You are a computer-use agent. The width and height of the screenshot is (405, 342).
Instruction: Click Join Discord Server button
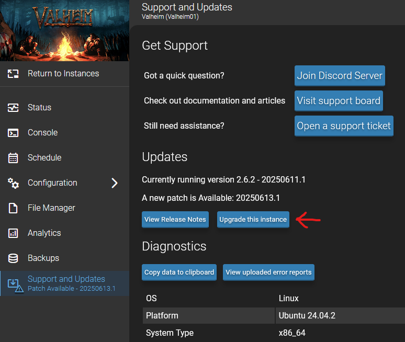click(340, 76)
